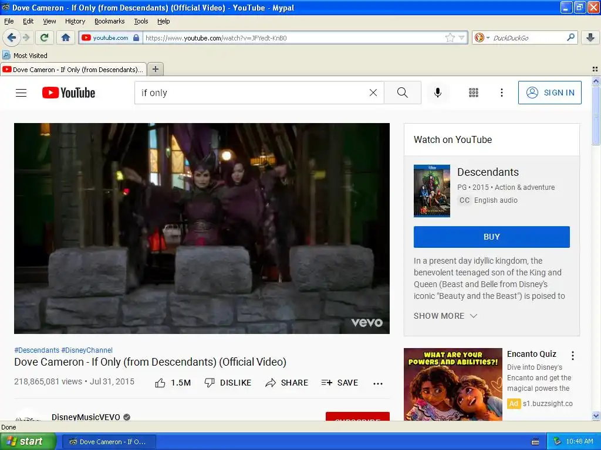
Task: Open the Most Visited bookmarks folder
Action: pyautogui.click(x=25, y=56)
